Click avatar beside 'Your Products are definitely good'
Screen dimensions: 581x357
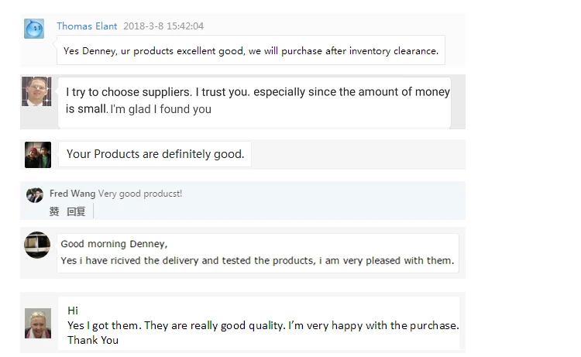[38, 154]
